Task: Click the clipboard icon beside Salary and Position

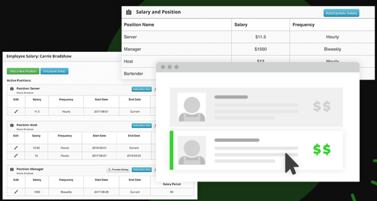Action: 128,12
